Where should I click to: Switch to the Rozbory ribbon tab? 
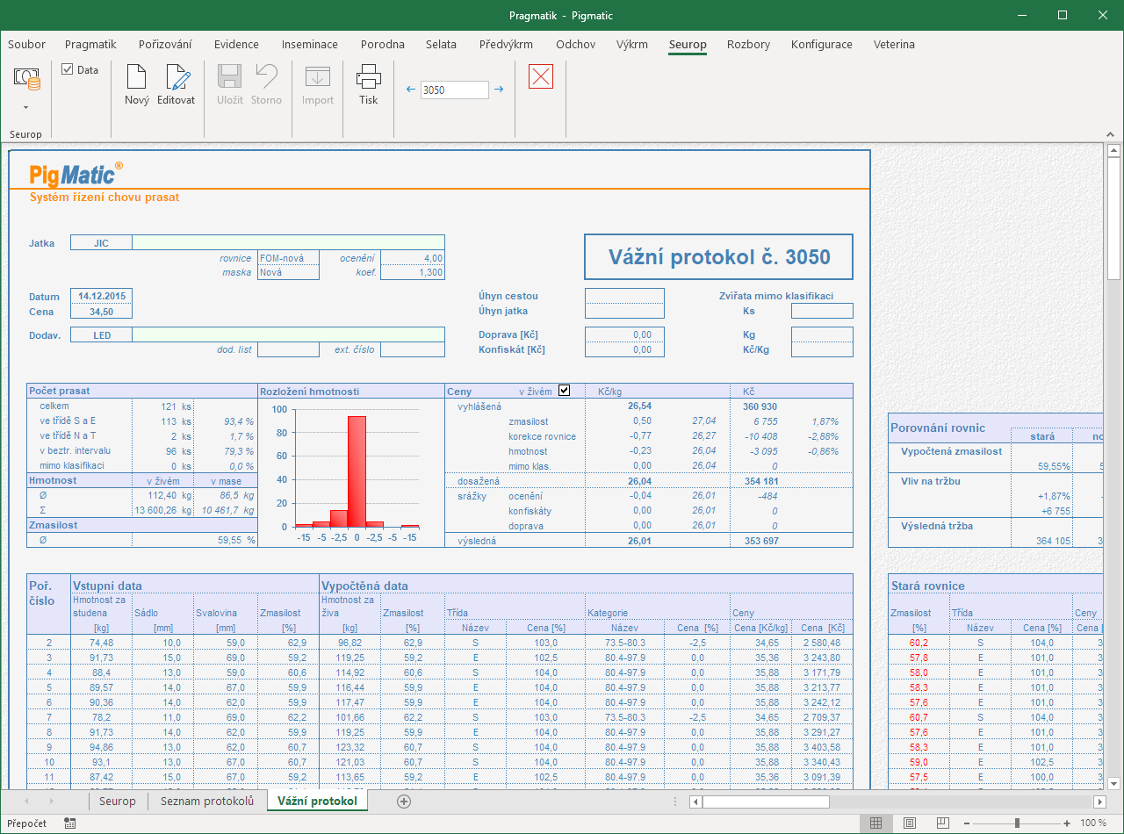tap(748, 44)
